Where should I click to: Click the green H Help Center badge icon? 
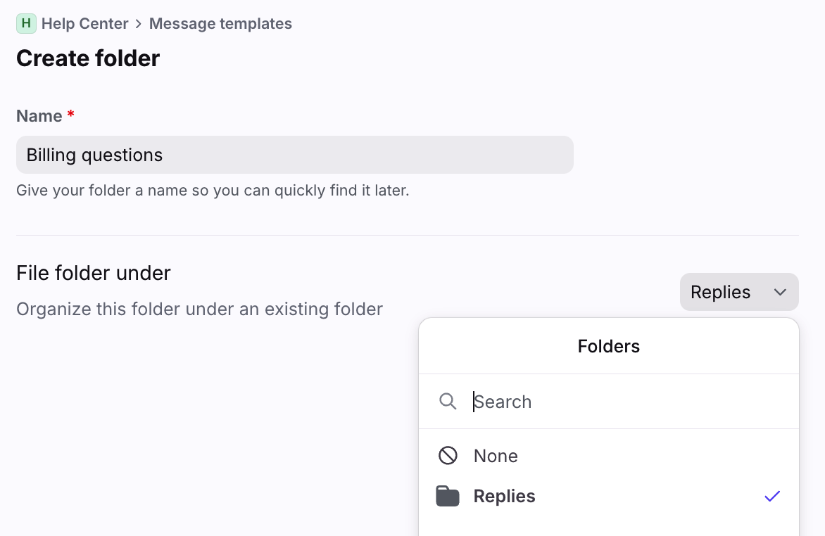(26, 24)
